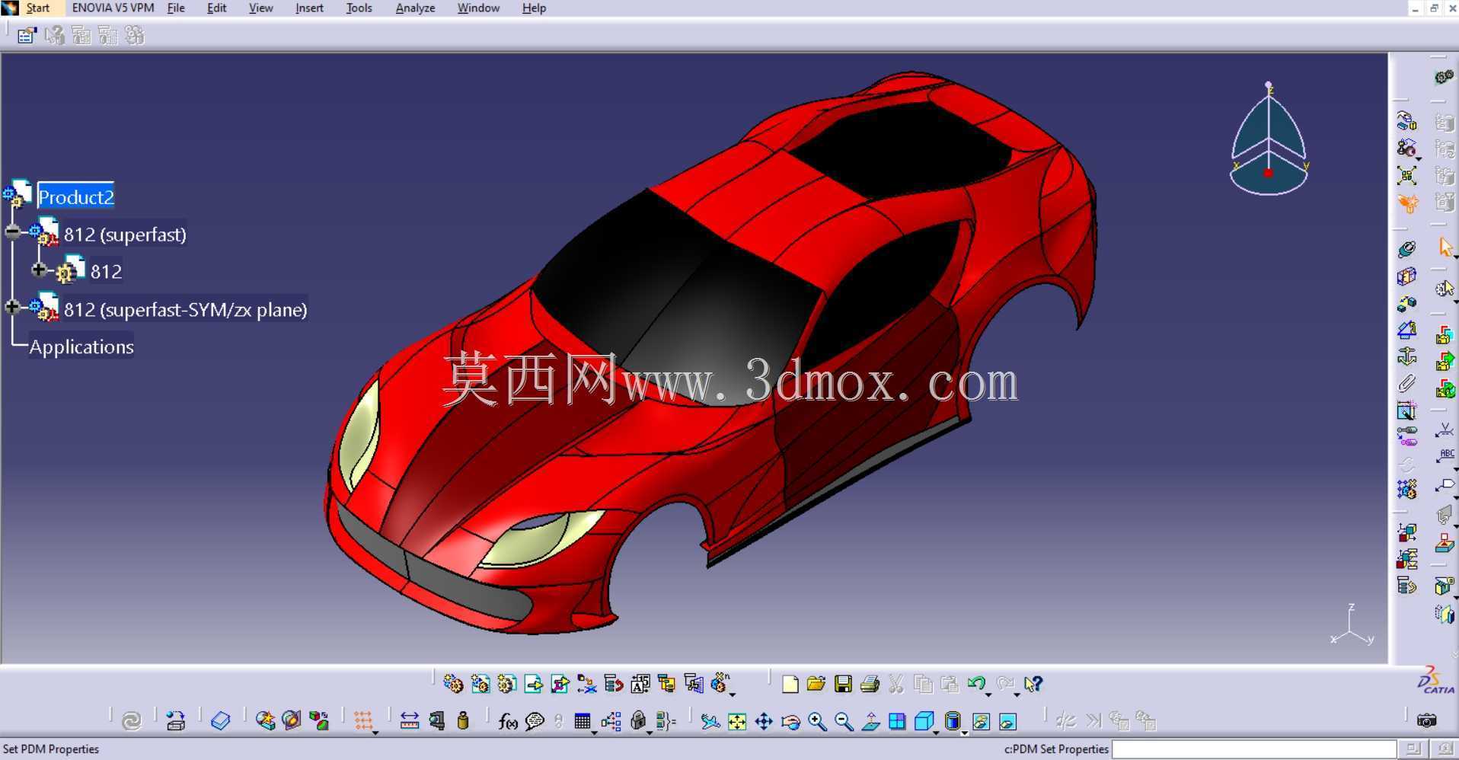Open the Insert menu
This screenshot has height=760, width=1459.
pos(309,8)
